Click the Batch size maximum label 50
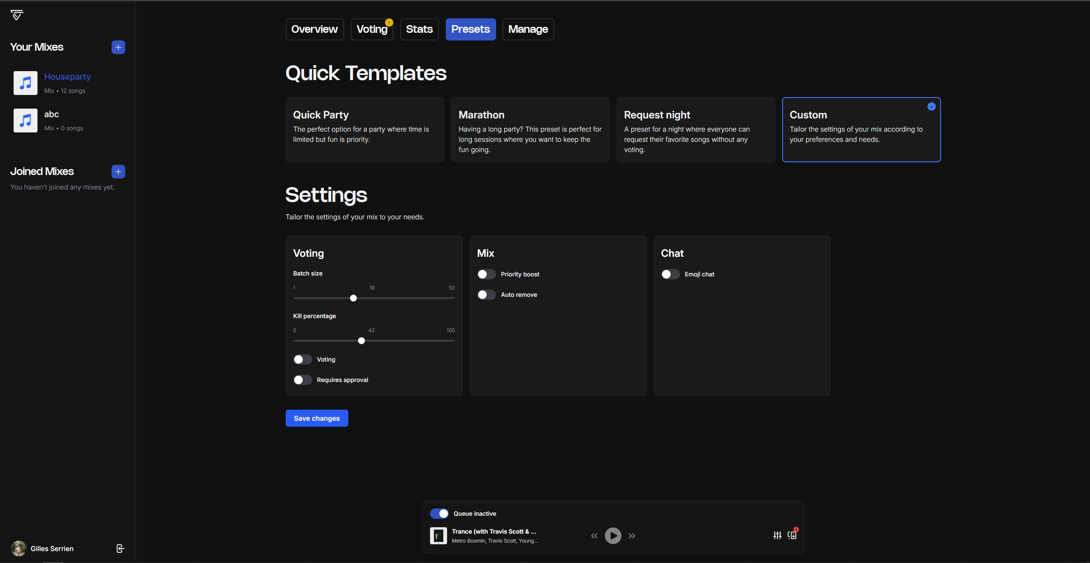The image size is (1090, 563). coord(452,288)
